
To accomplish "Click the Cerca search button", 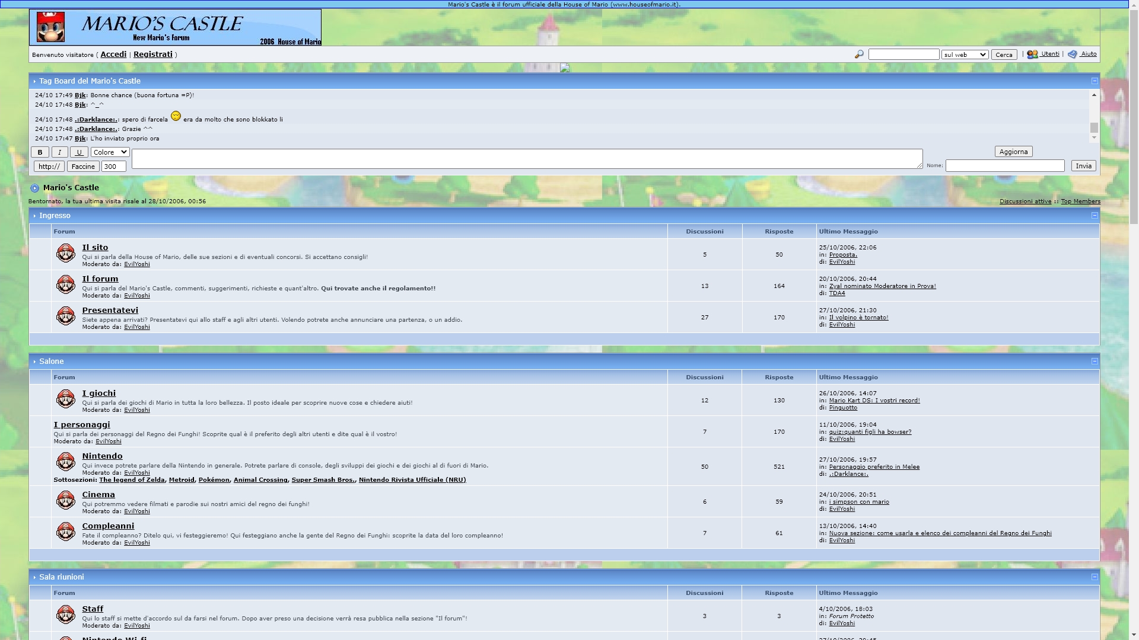I will 1004,55.
